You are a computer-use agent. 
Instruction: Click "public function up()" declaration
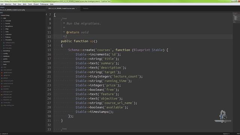point(79,41)
